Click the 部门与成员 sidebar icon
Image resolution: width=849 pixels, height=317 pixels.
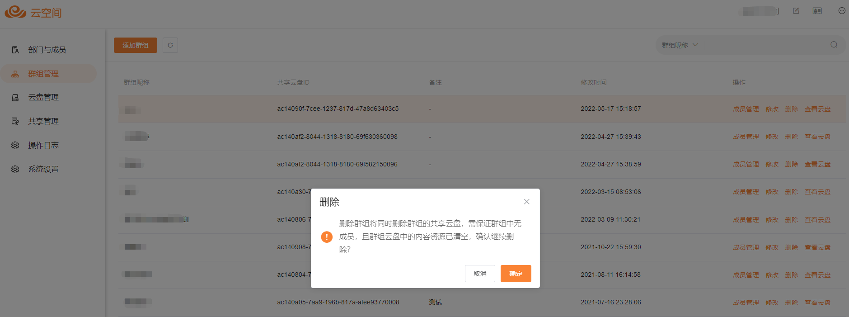15,50
